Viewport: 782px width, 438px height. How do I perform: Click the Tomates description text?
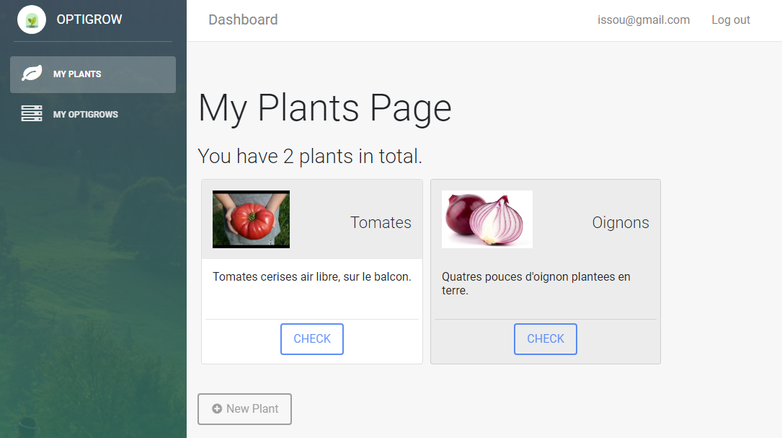(311, 276)
